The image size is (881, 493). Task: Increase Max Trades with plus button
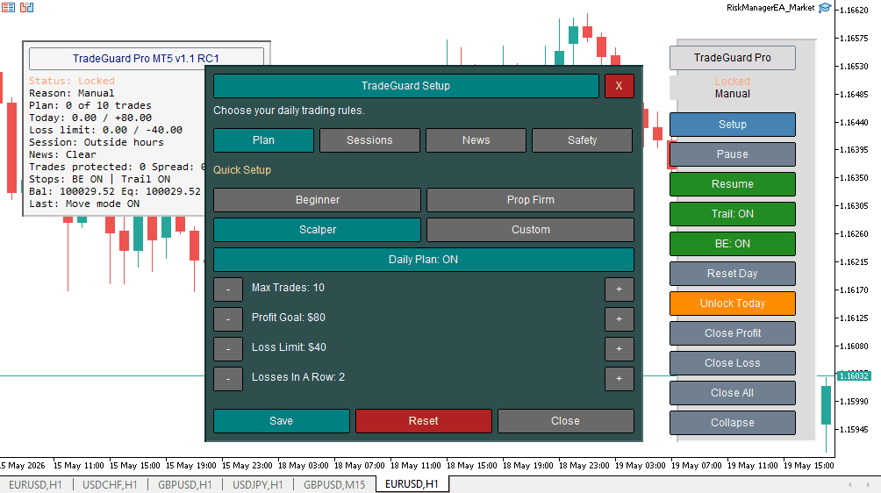(620, 289)
